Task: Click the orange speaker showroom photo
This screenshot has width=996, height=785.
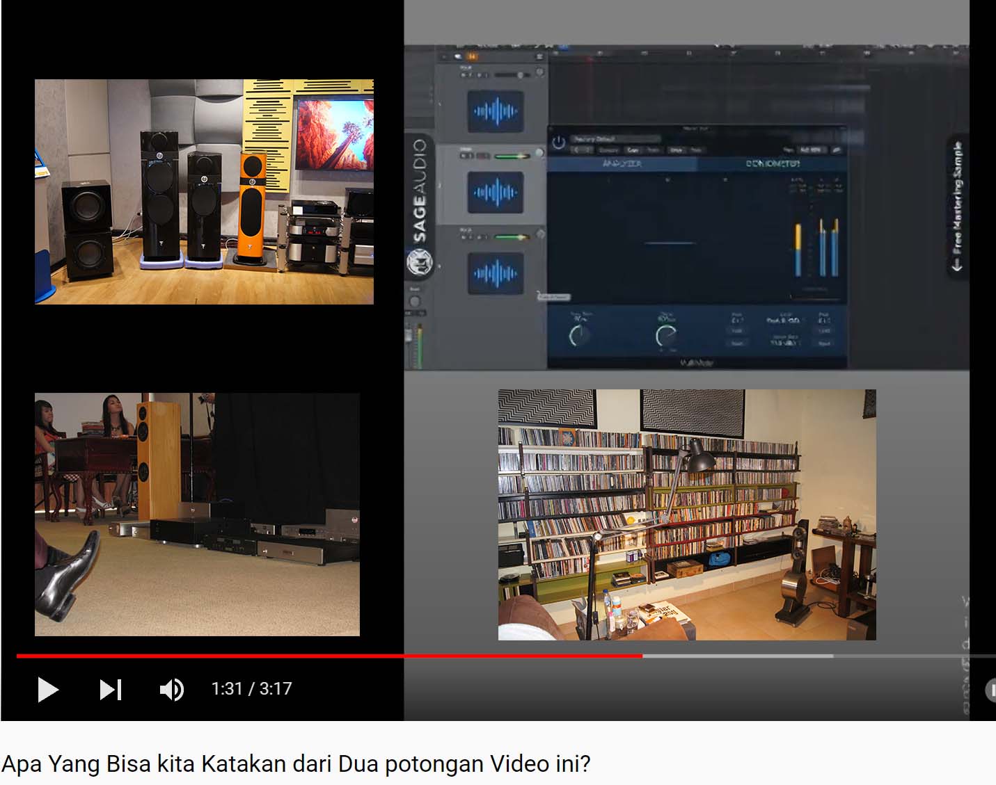Action: click(x=204, y=191)
